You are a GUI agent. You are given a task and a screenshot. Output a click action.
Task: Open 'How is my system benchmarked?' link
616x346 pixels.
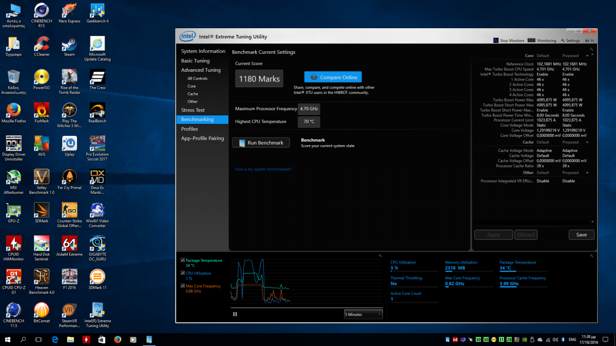263,169
